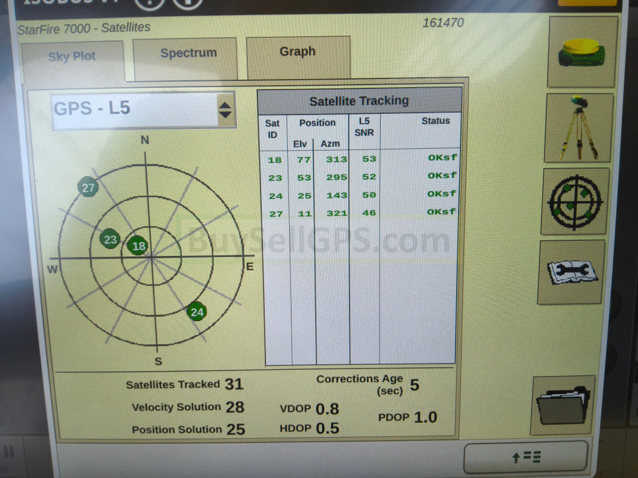This screenshot has width=638, height=478.
Task: Click the StarFire 7000 - Satellites title
Action: pyautogui.click(x=84, y=28)
